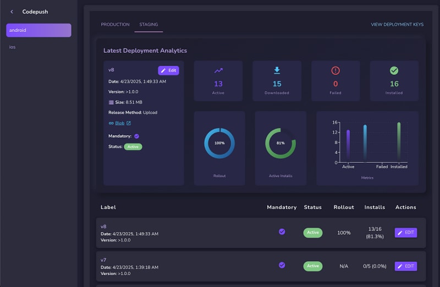Toggle the Mandatory checkmark in analytics card
The width and height of the screenshot is (440, 287).
137,136
